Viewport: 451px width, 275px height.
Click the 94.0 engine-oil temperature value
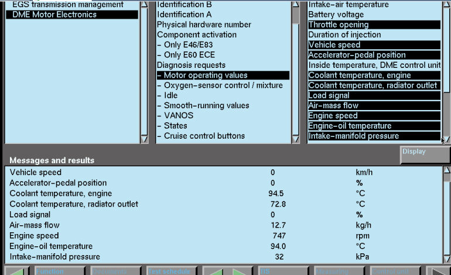[278, 246]
